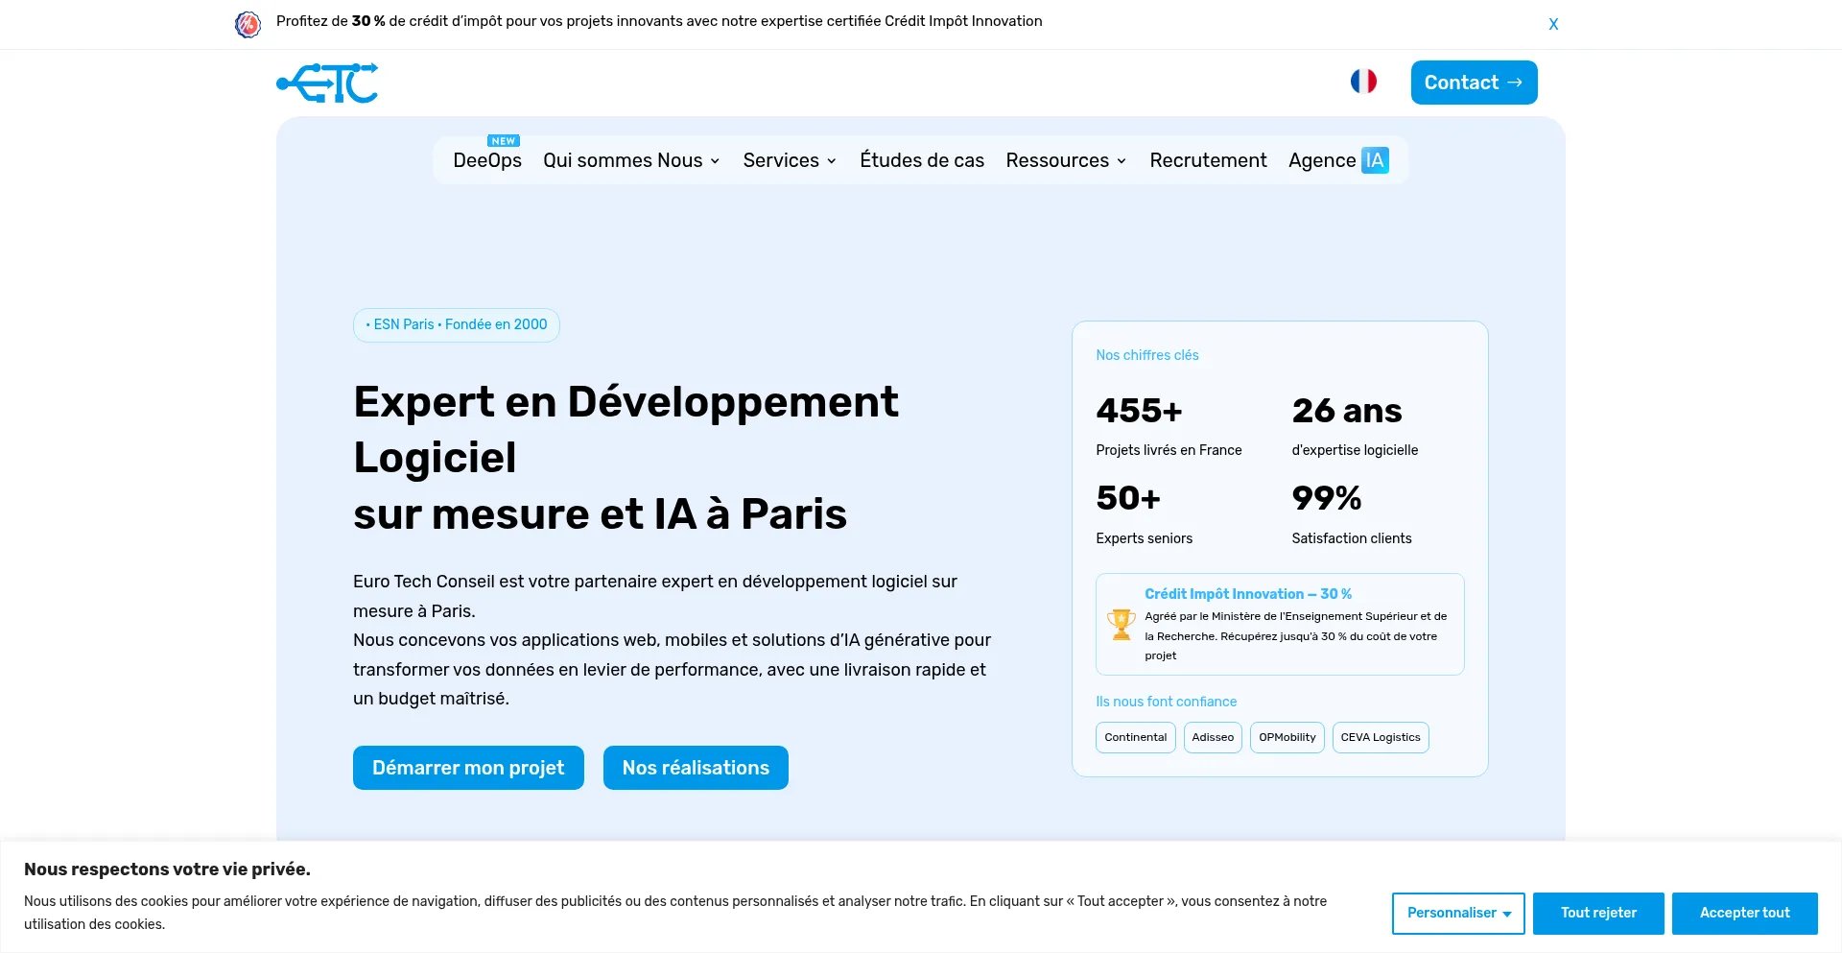Click the French flag language icon
The image size is (1842, 953).
click(x=1363, y=82)
